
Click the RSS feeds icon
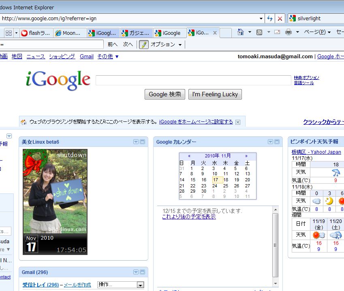[x=259, y=32]
